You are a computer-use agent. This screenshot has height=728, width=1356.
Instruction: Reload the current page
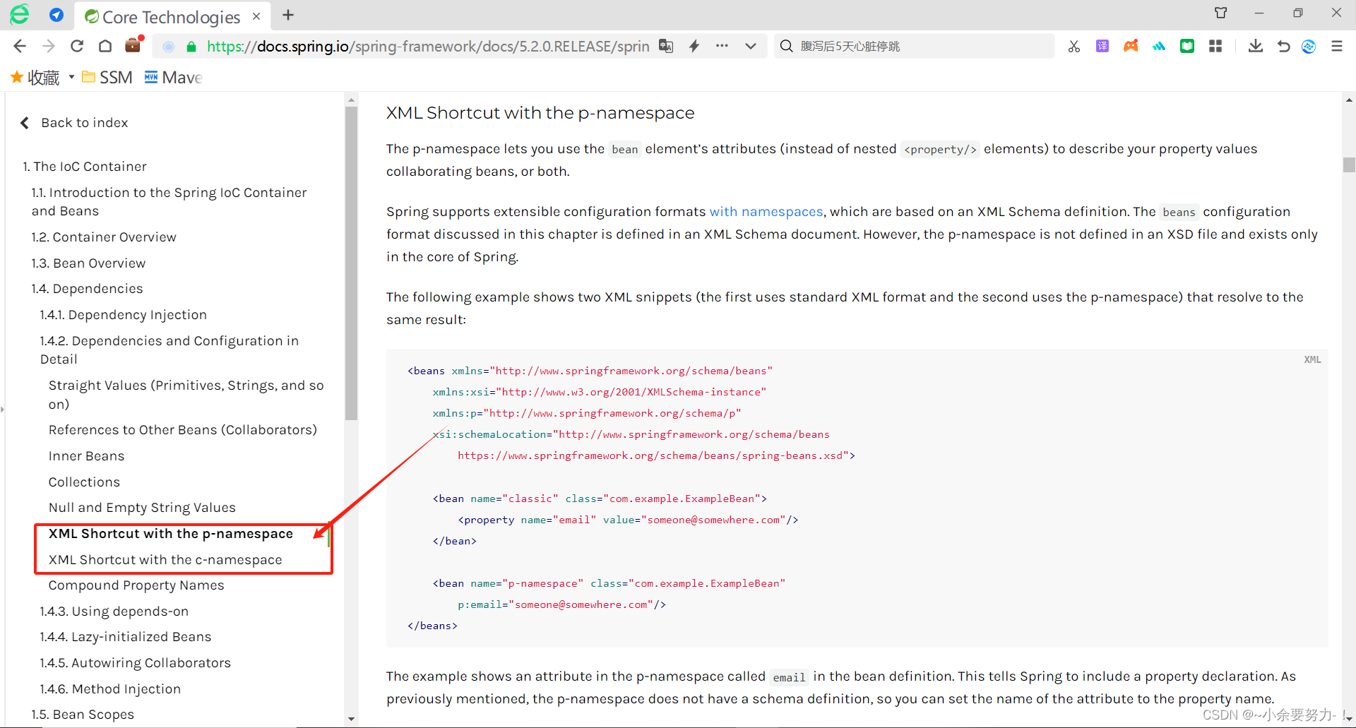click(x=77, y=47)
